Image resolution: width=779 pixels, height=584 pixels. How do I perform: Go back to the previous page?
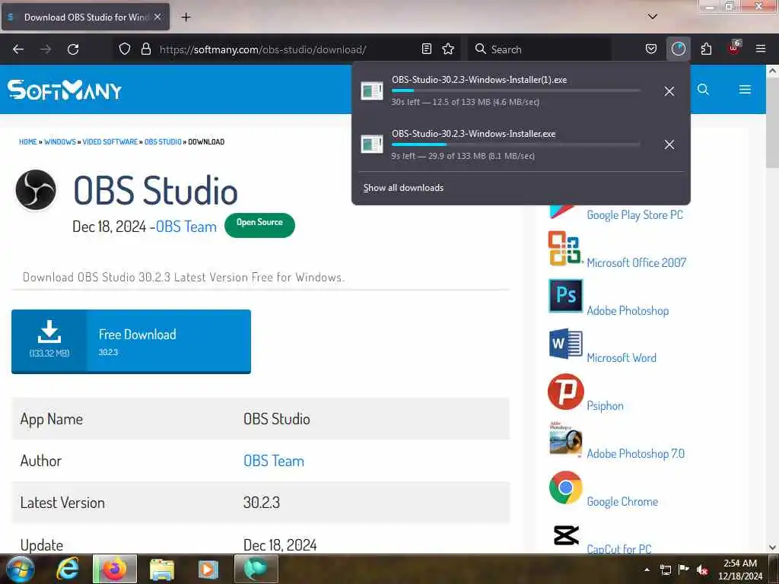[18, 49]
